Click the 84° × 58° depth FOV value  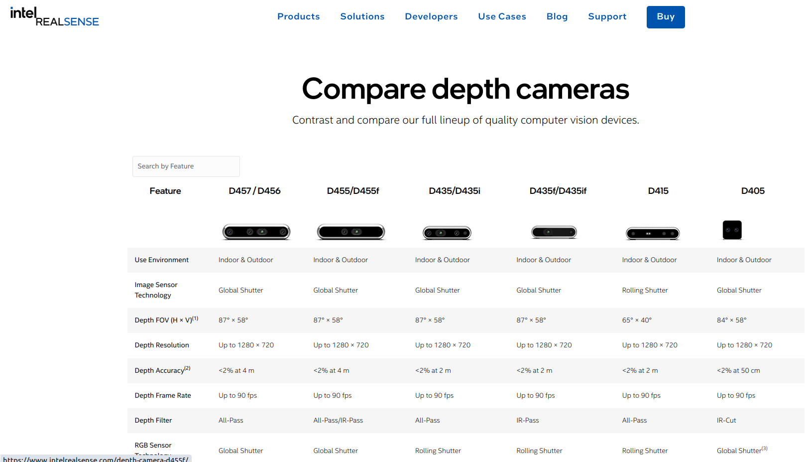pos(732,320)
